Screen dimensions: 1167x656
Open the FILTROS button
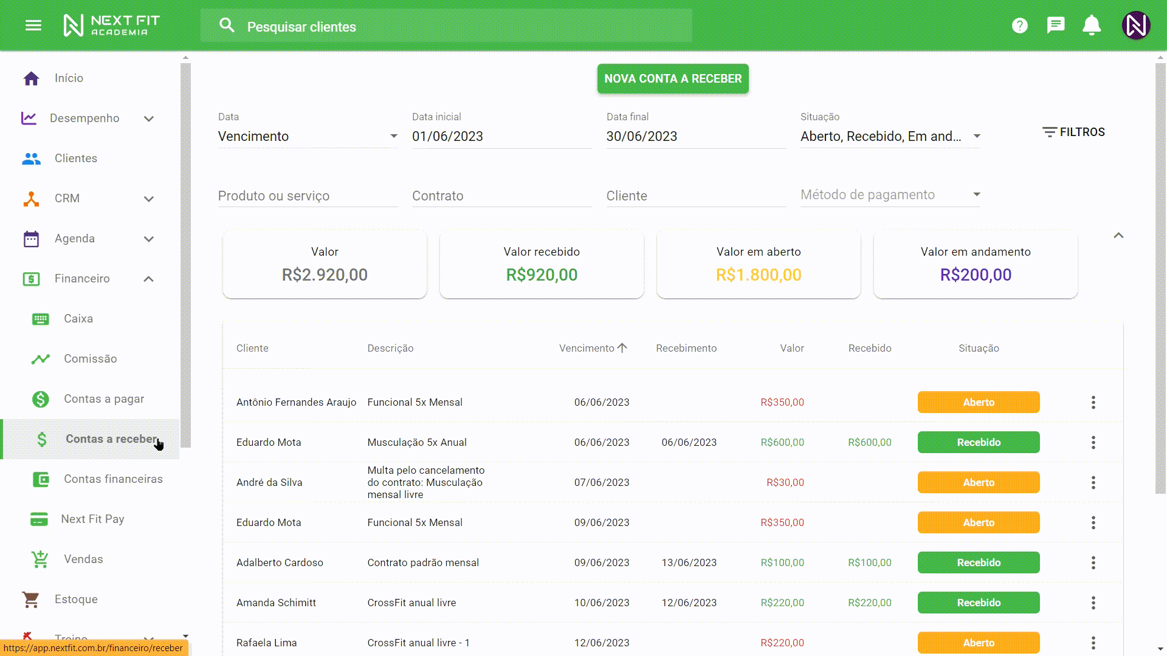(x=1073, y=132)
